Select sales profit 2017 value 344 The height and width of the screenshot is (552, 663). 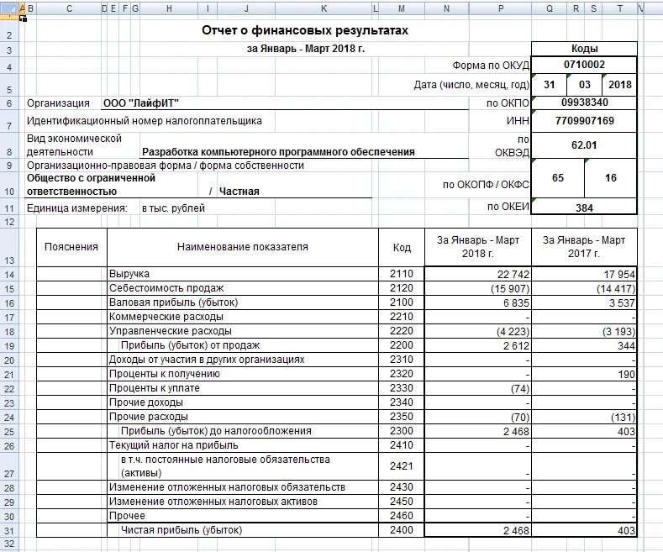584,345
